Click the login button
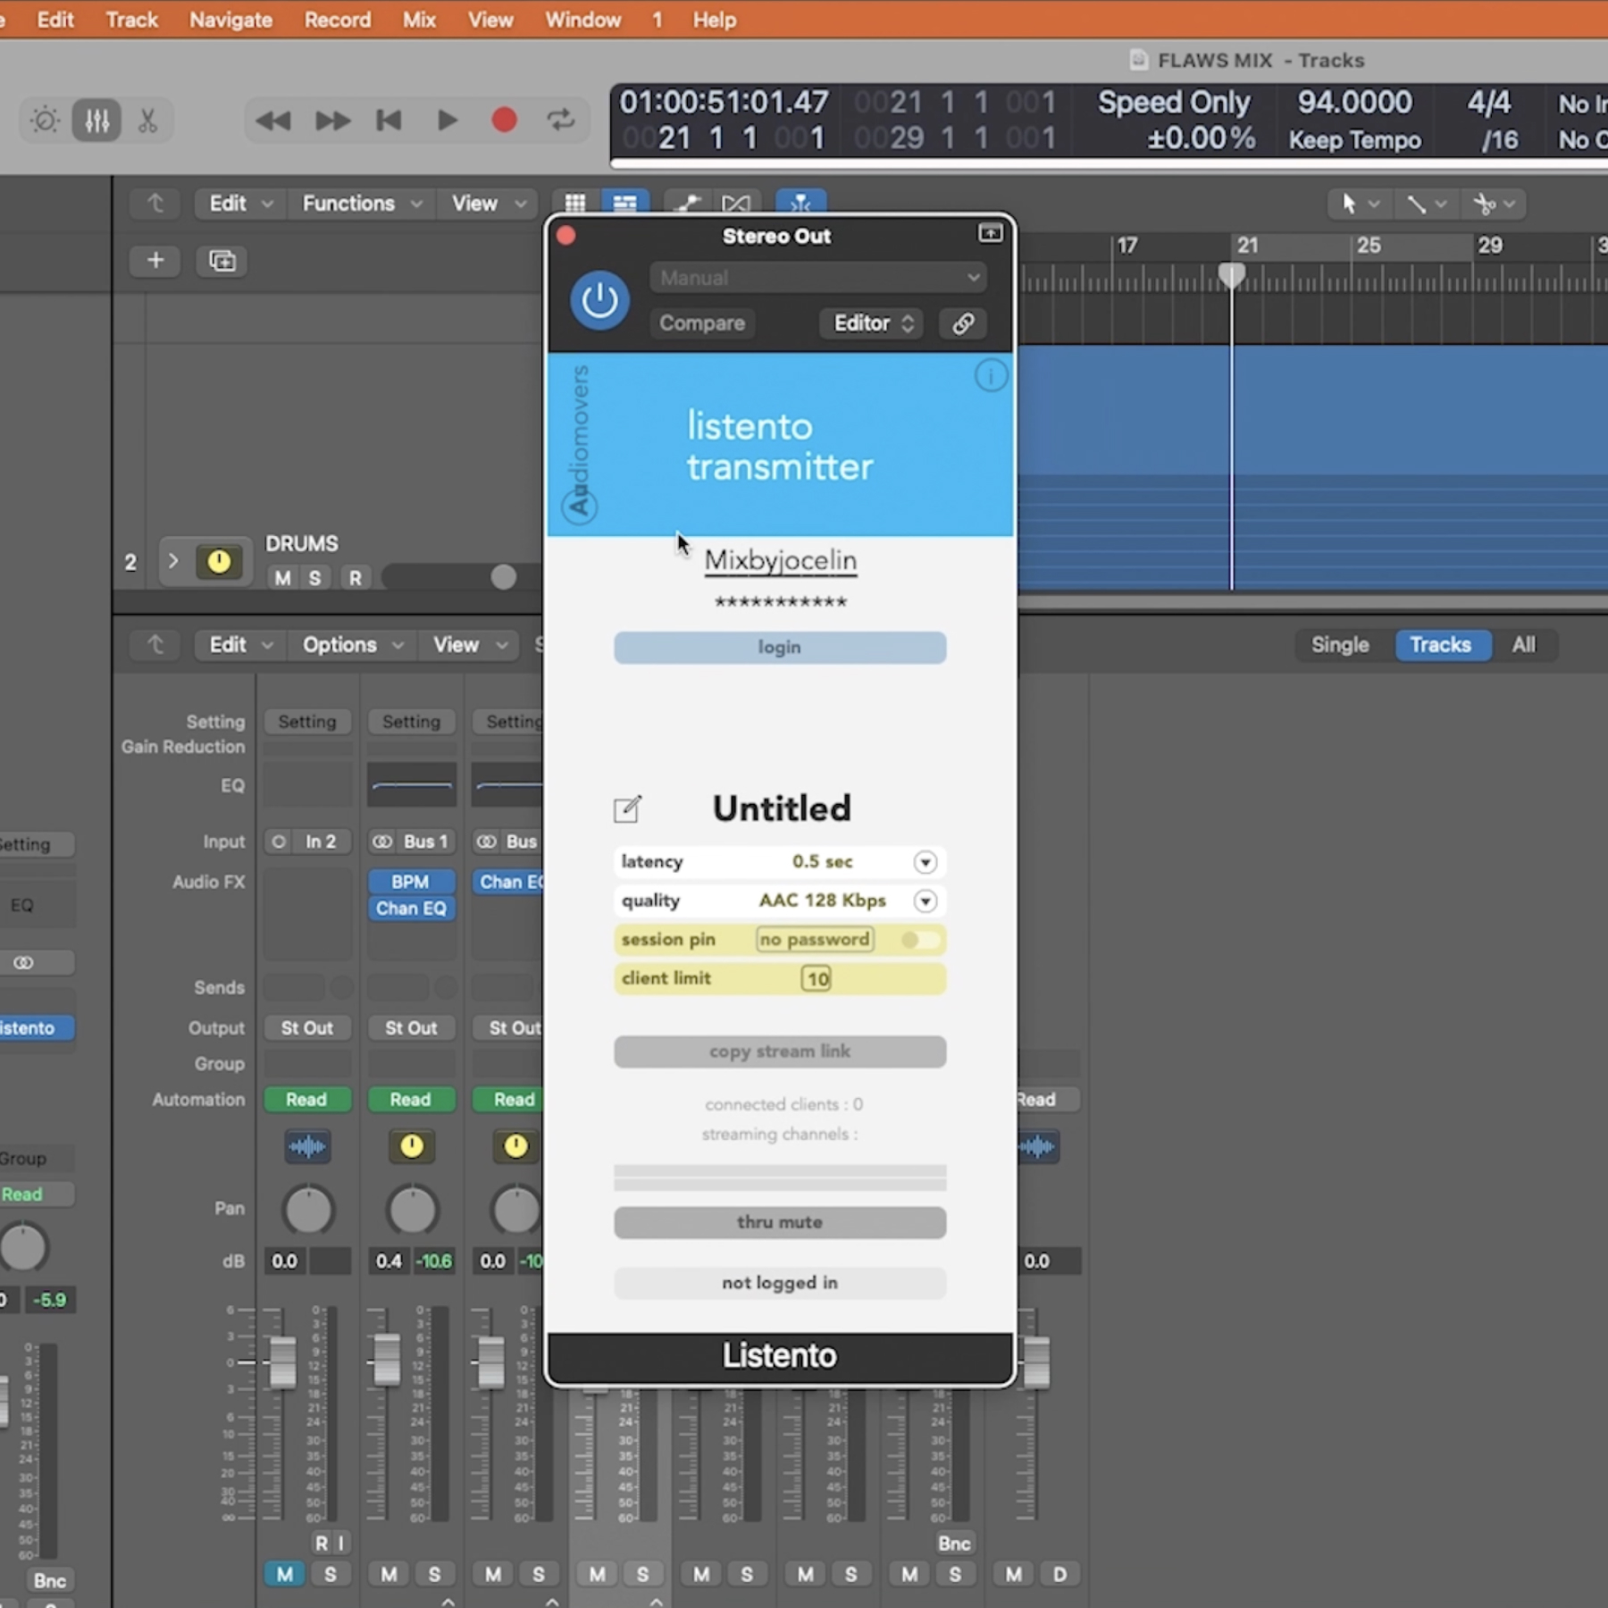Image resolution: width=1608 pixels, height=1608 pixels. [x=780, y=647]
